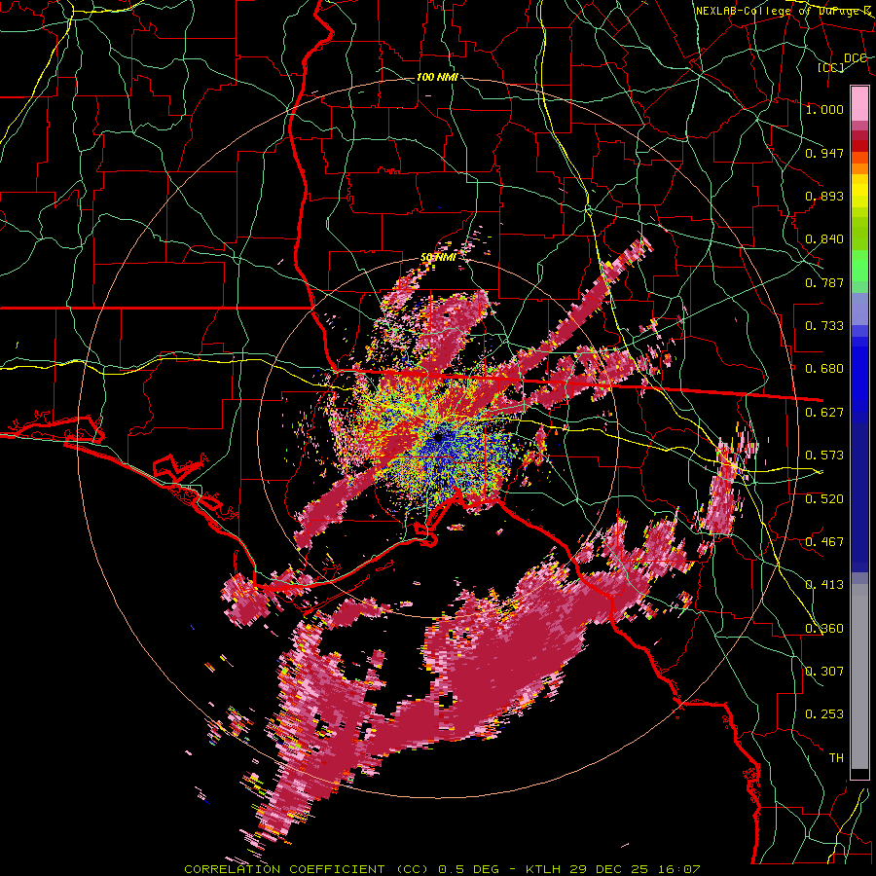Click the TH label on the color scale

pyautogui.click(x=836, y=758)
